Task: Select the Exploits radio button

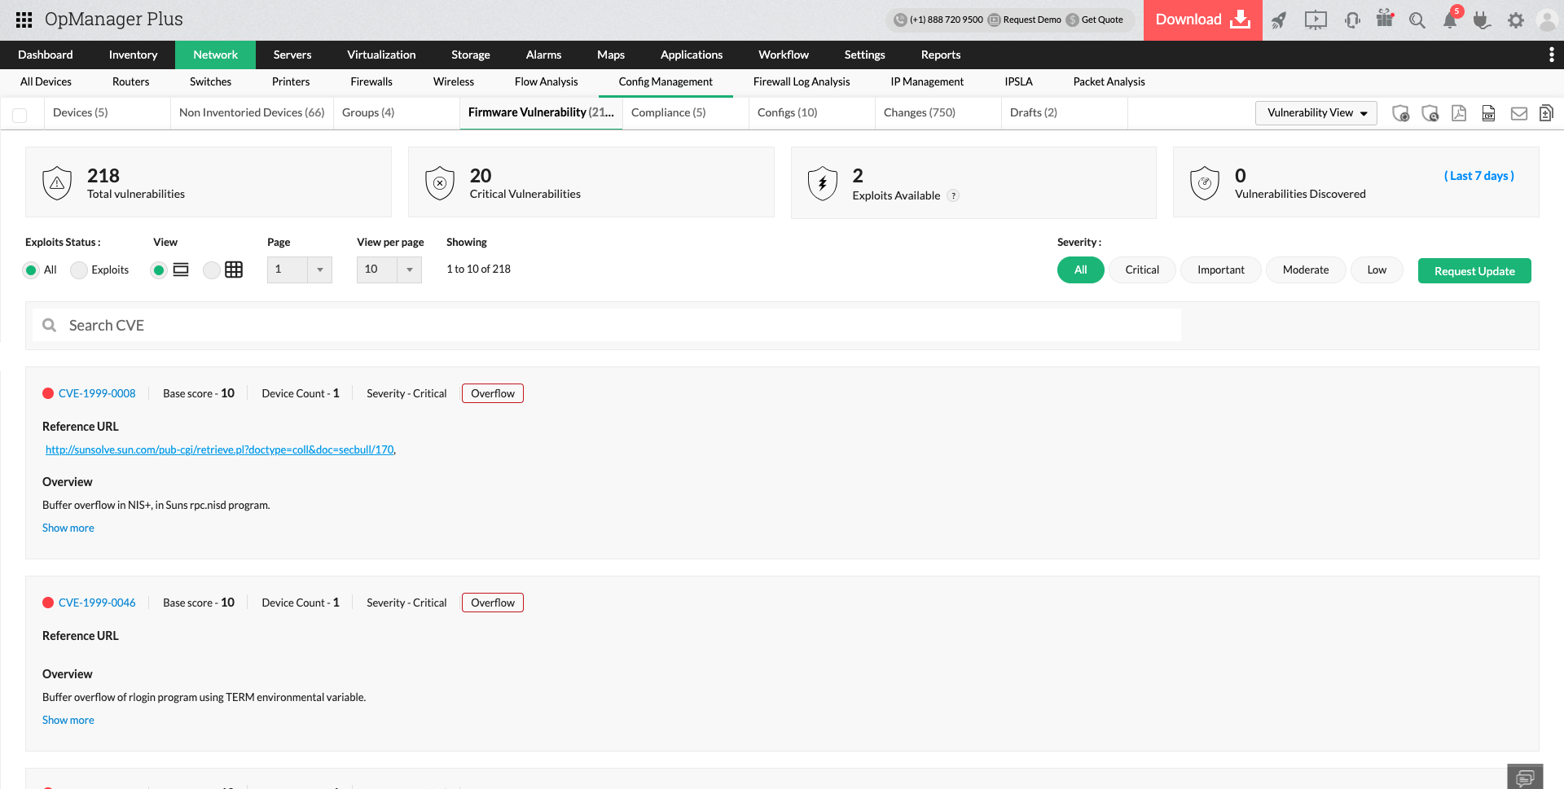Action: [79, 270]
